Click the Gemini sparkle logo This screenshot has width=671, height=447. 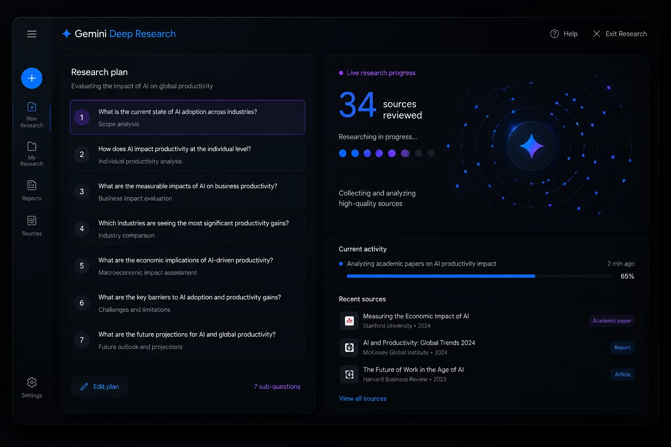66,34
